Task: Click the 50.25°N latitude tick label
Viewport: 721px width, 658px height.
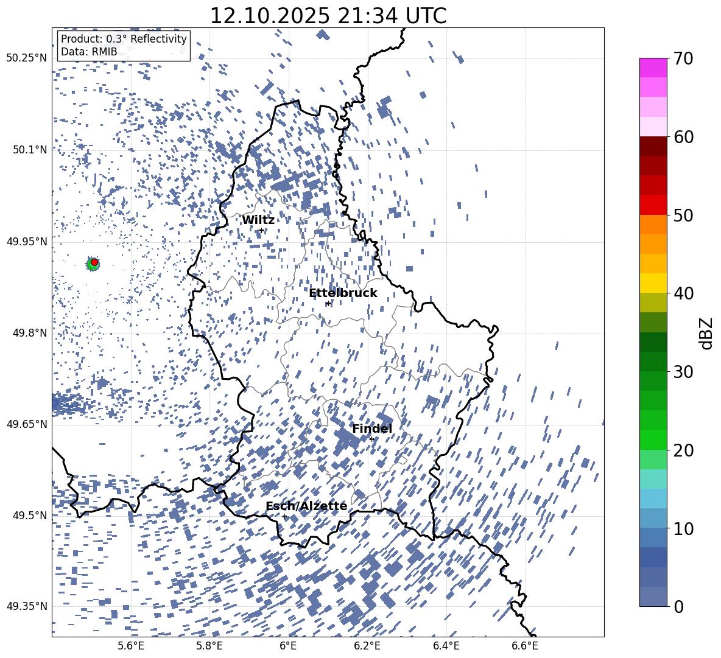Action: tap(26, 58)
